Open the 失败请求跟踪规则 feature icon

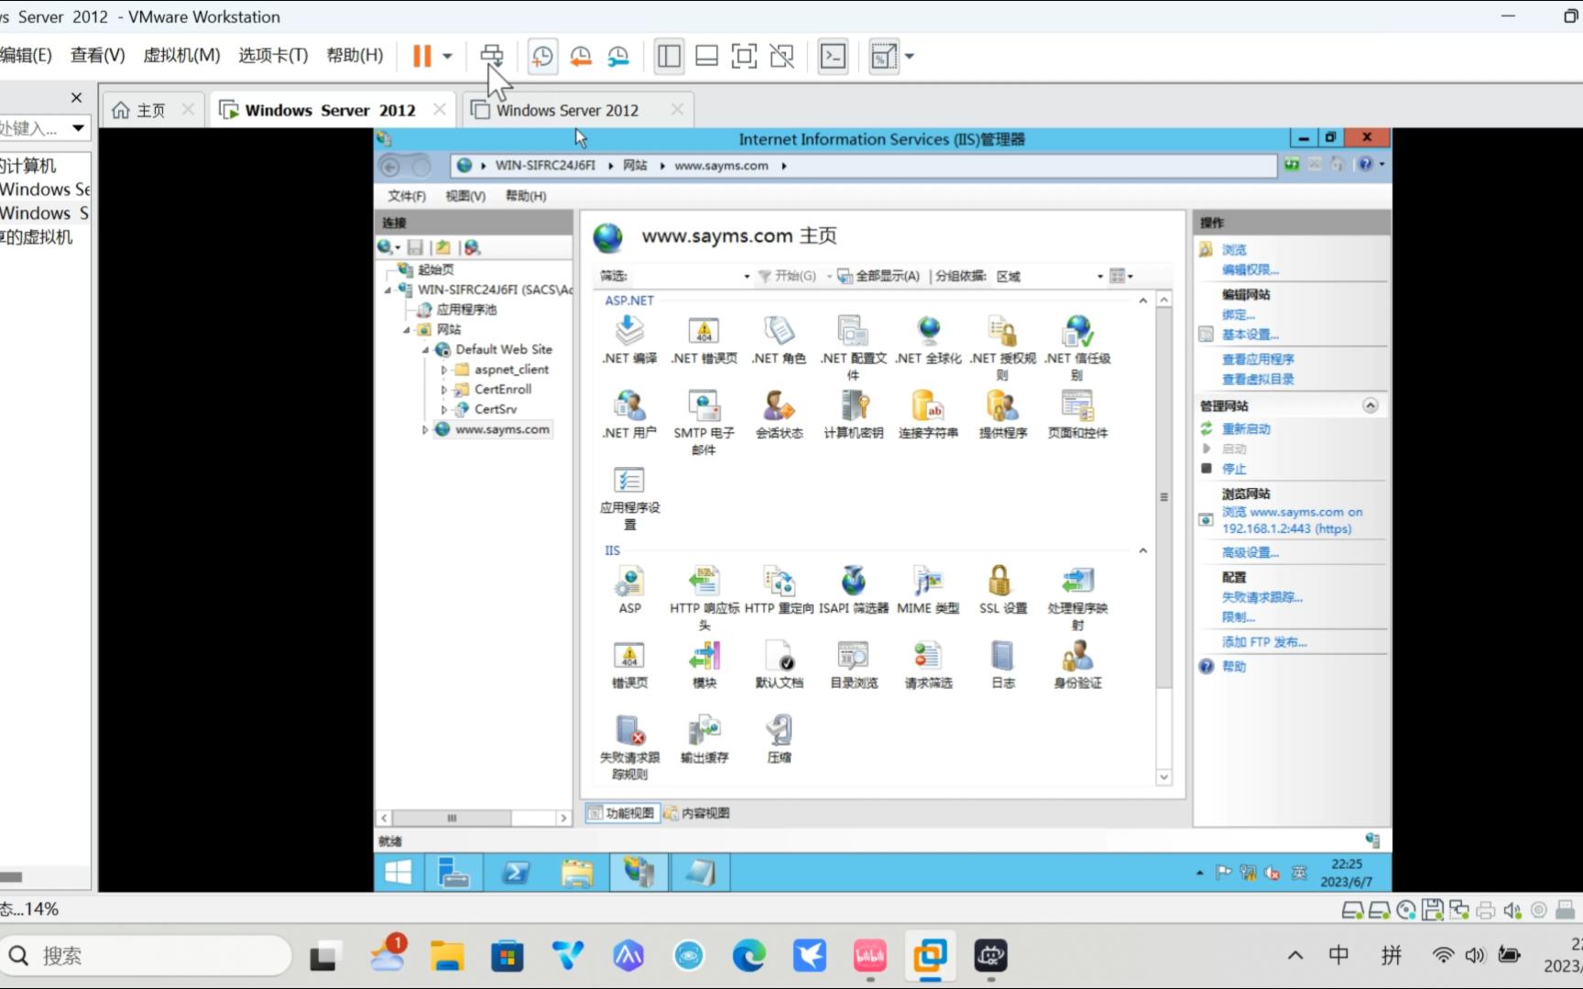point(629,747)
